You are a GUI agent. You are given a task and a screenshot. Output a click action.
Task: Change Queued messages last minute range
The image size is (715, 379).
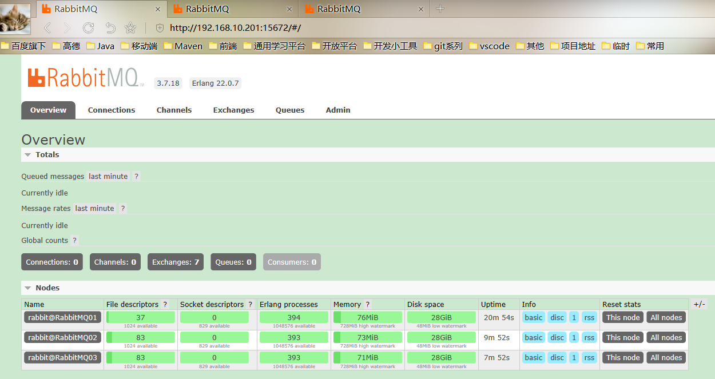(x=108, y=177)
